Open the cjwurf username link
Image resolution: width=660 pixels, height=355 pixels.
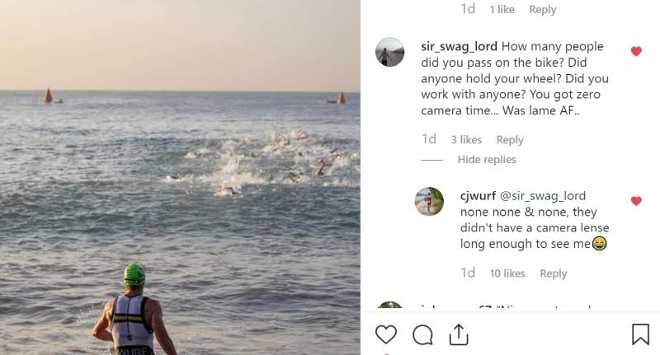point(478,196)
